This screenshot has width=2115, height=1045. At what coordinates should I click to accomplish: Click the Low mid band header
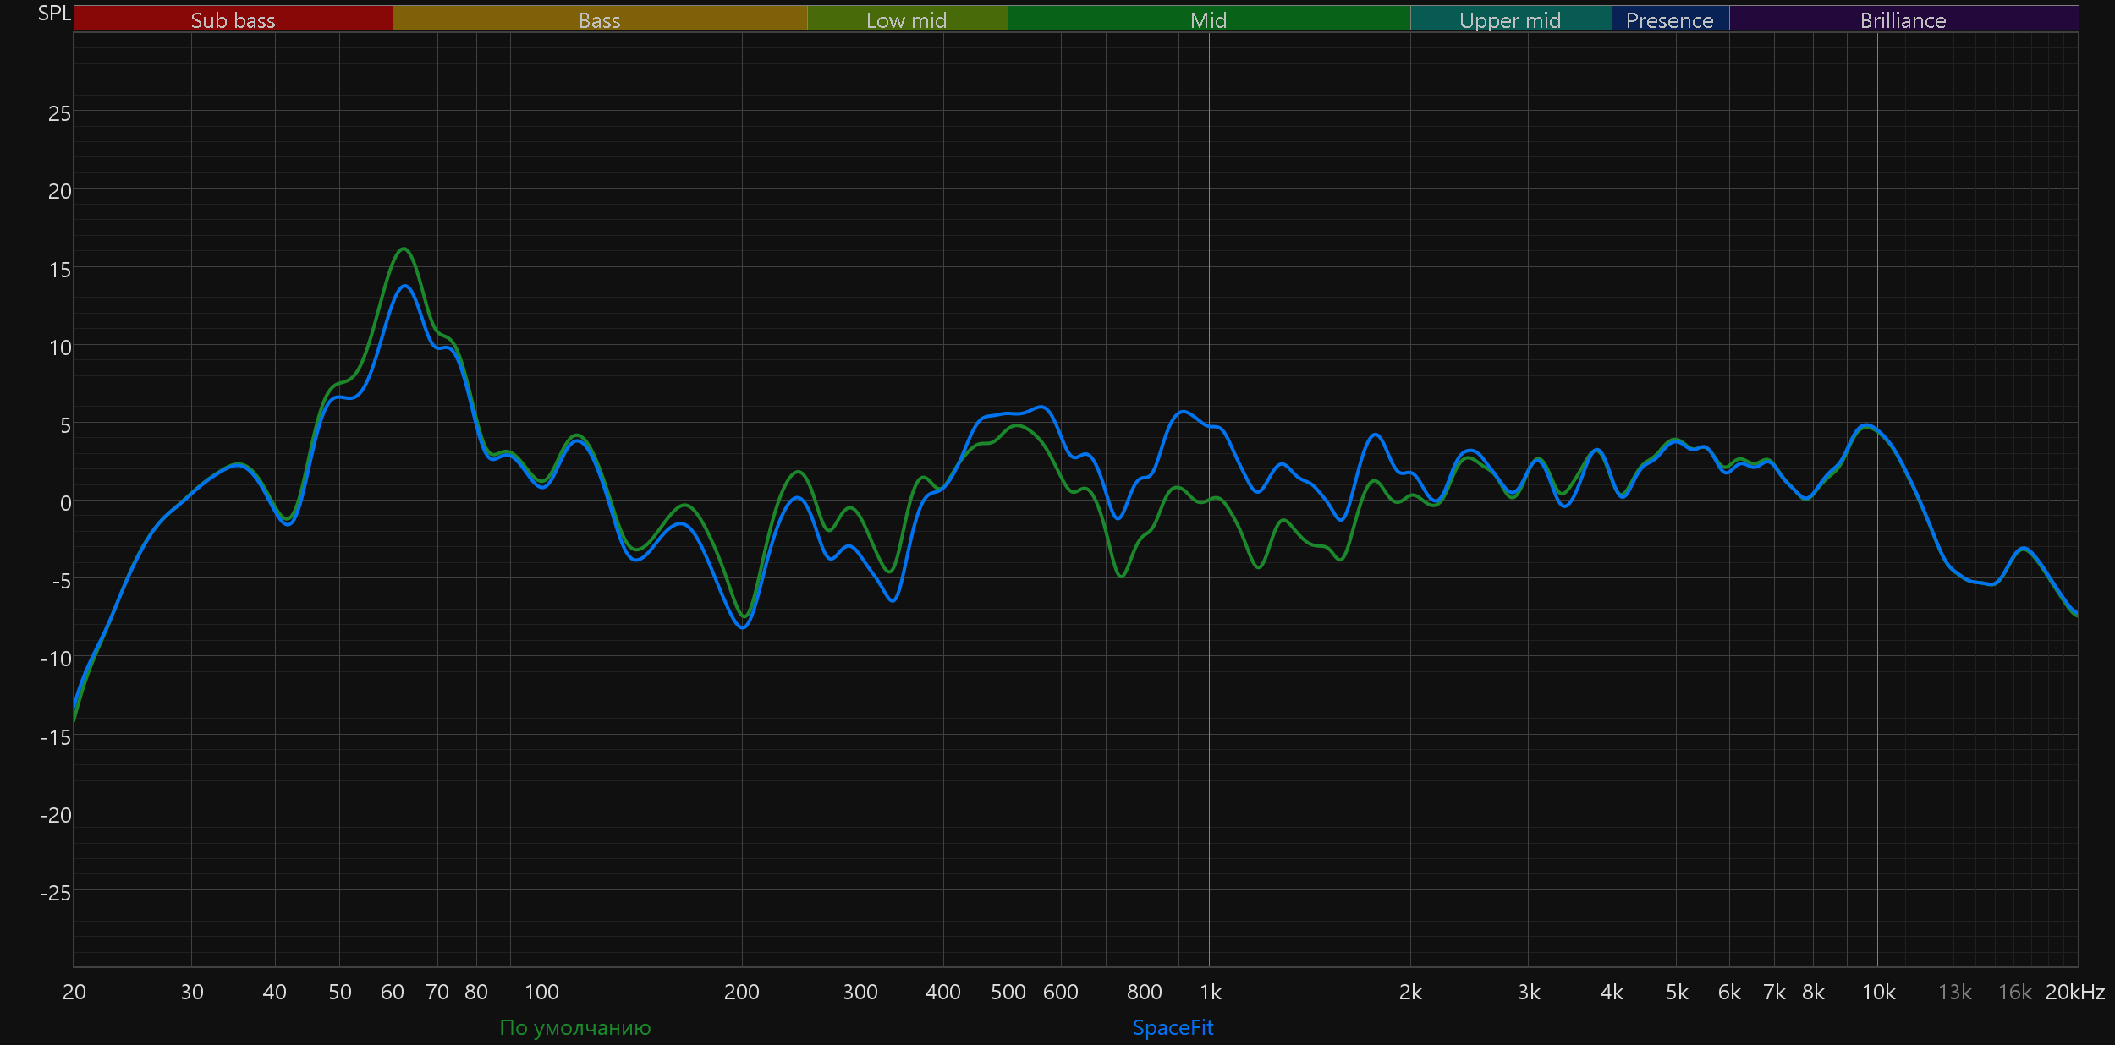[x=906, y=19]
